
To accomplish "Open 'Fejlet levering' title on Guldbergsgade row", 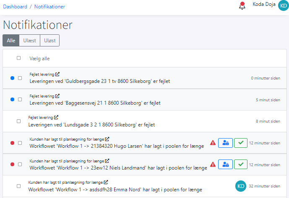I will pos(42,75).
